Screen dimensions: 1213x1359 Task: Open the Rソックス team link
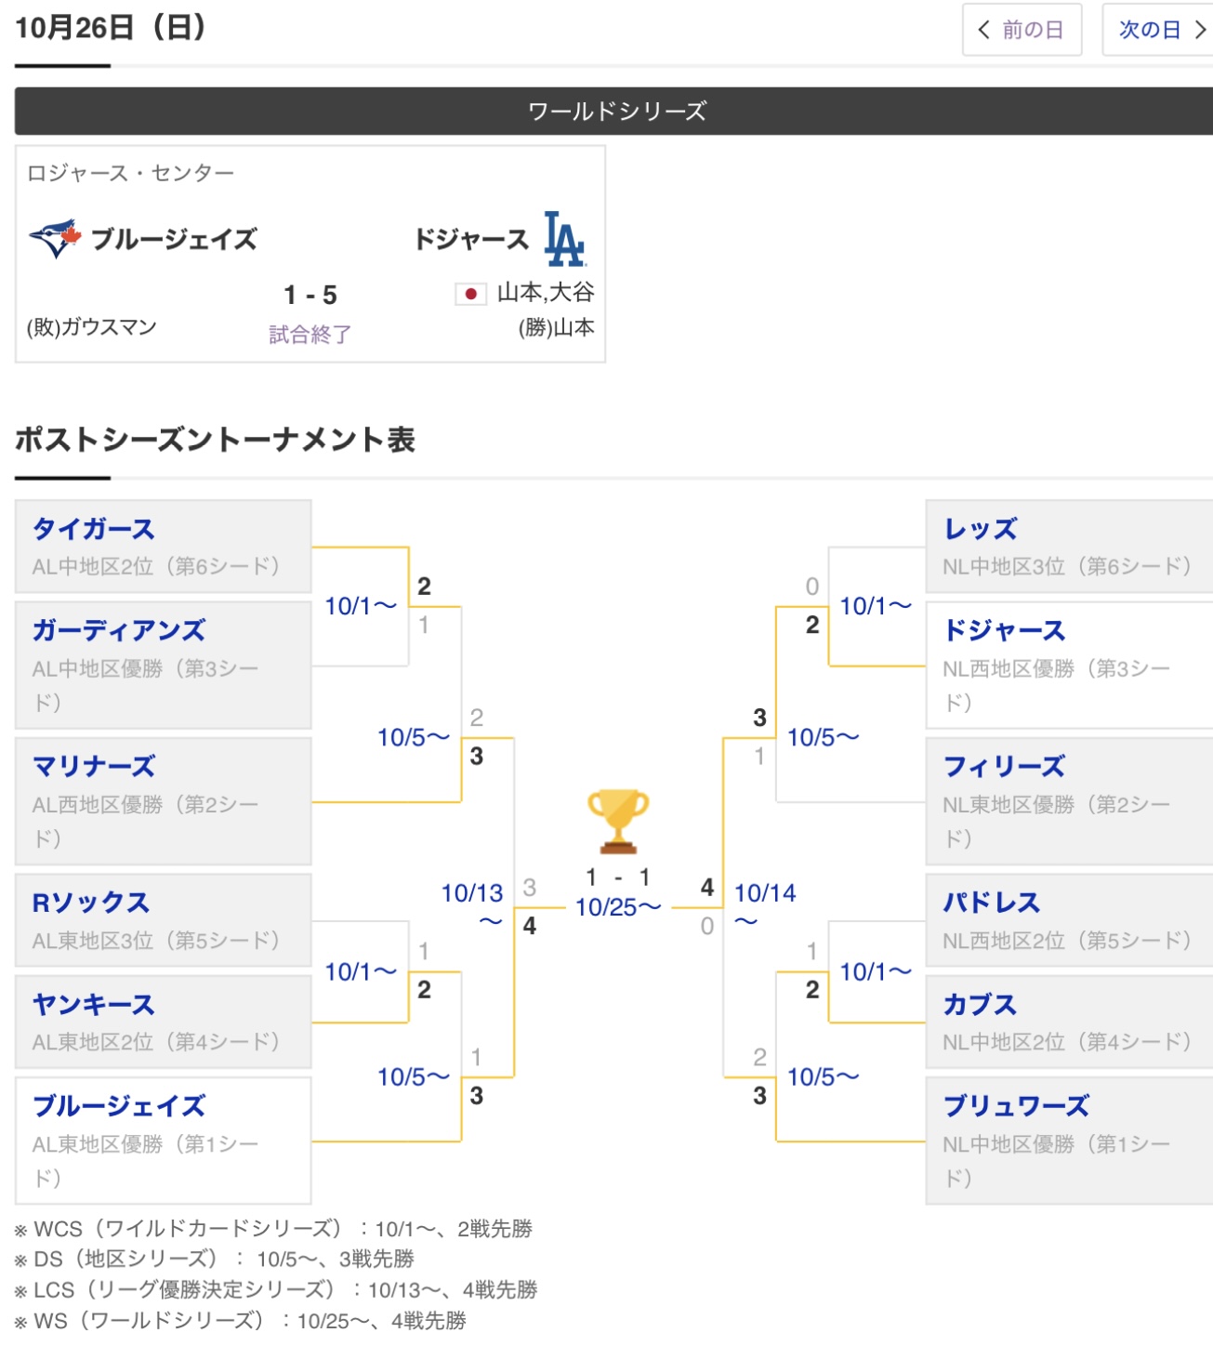point(91,903)
